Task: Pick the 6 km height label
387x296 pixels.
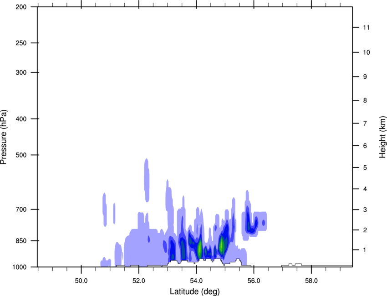Action: coord(365,146)
